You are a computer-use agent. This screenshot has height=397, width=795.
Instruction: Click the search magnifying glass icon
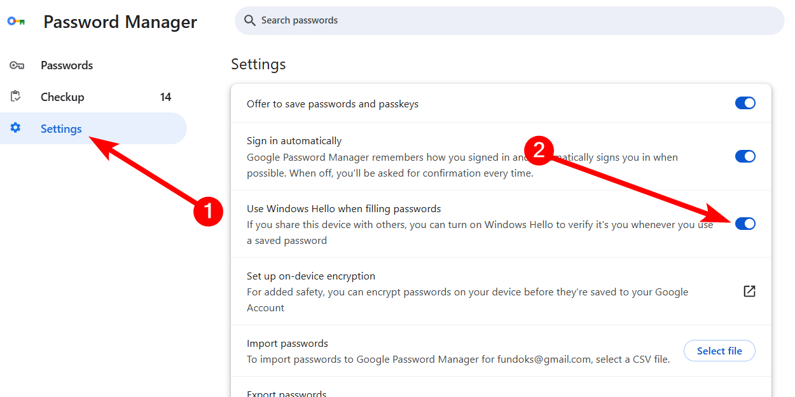(x=250, y=20)
